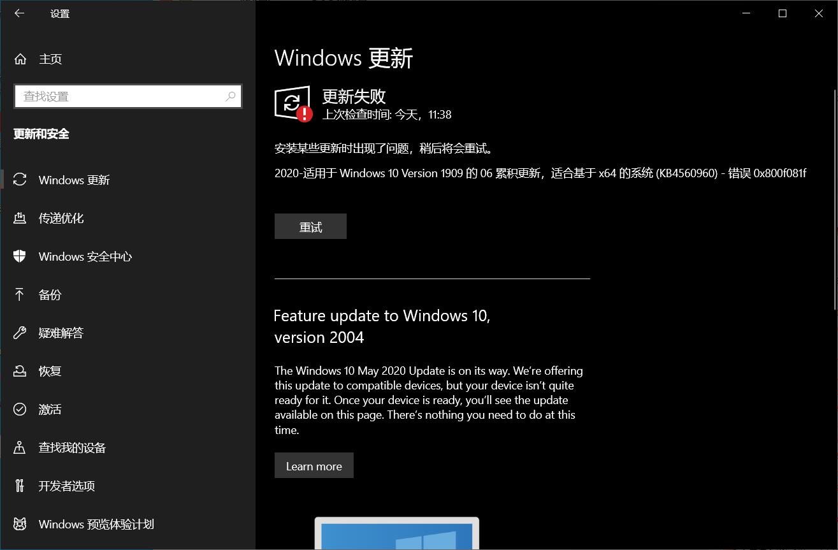Close the 设置 window
The height and width of the screenshot is (550, 838).
click(819, 13)
